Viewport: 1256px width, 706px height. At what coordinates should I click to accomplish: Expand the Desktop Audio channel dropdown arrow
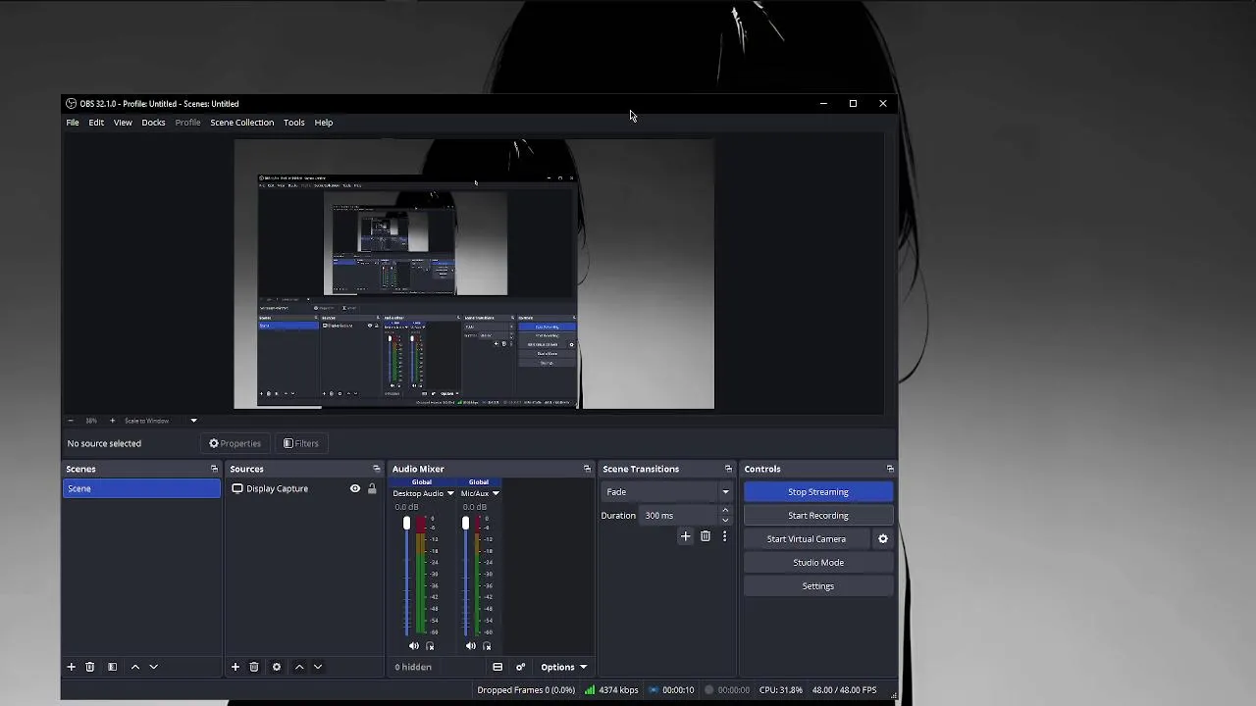tap(450, 493)
